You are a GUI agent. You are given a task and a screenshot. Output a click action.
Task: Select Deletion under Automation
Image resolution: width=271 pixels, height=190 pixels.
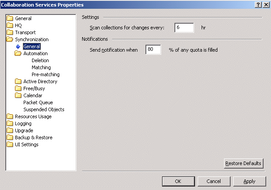click(x=40, y=60)
